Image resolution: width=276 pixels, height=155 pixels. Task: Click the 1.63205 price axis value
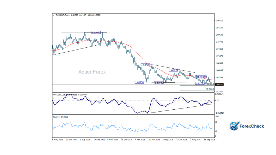[x=219, y=77]
